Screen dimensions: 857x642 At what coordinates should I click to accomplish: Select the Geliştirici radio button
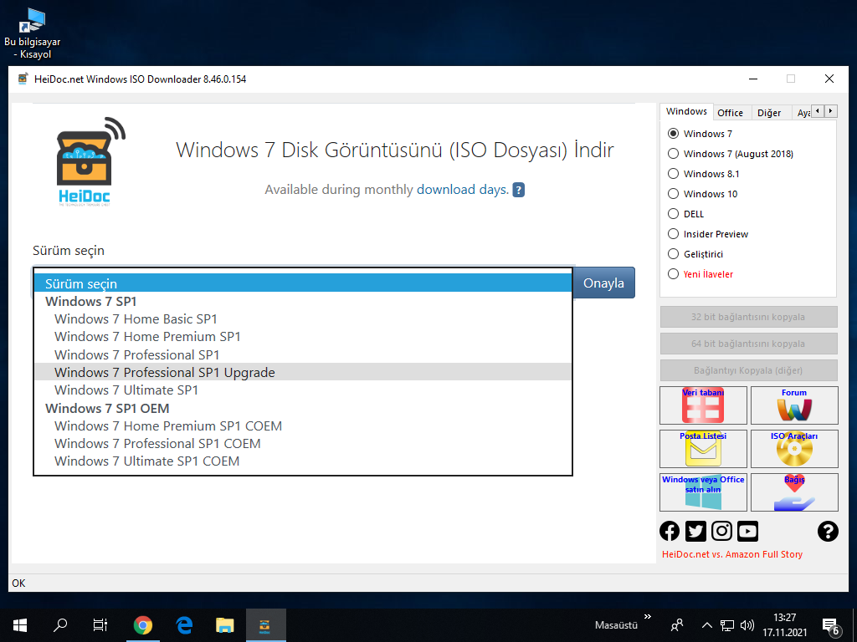tap(674, 254)
